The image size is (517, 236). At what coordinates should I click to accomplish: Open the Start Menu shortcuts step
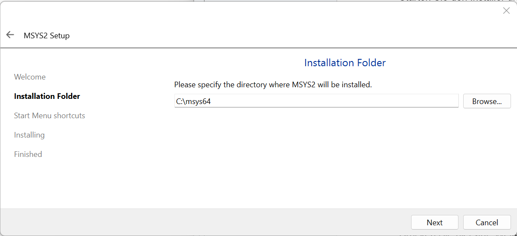(50, 116)
